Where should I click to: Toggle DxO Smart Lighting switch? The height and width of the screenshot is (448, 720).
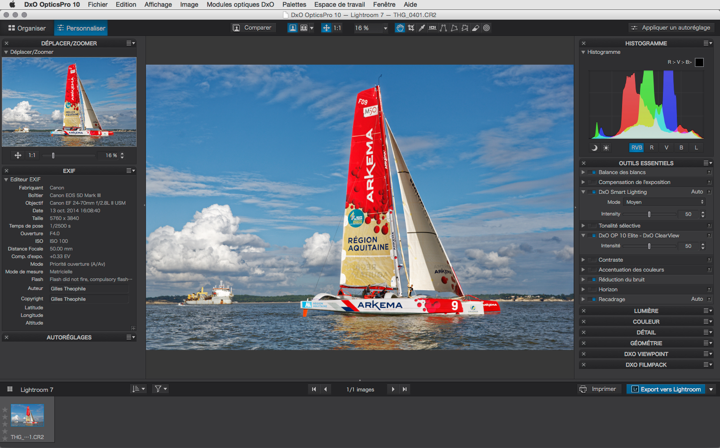point(593,192)
